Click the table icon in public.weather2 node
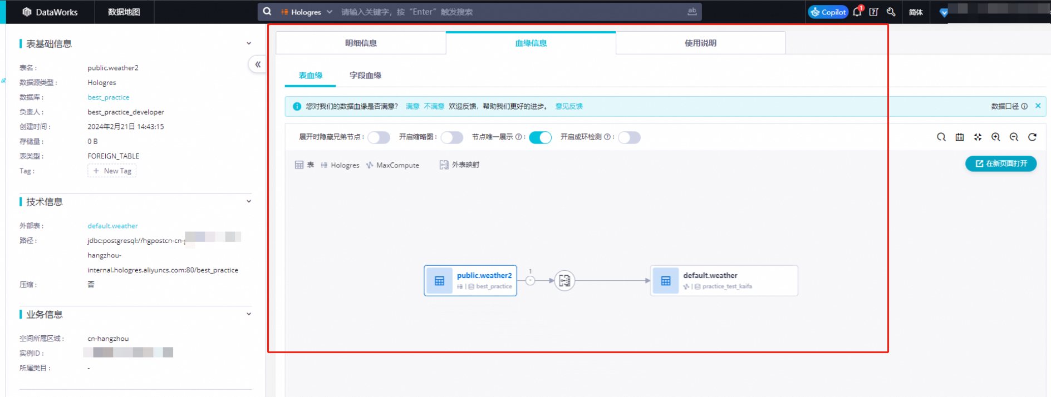Viewport: 1051px width, 397px height. click(x=440, y=281)
